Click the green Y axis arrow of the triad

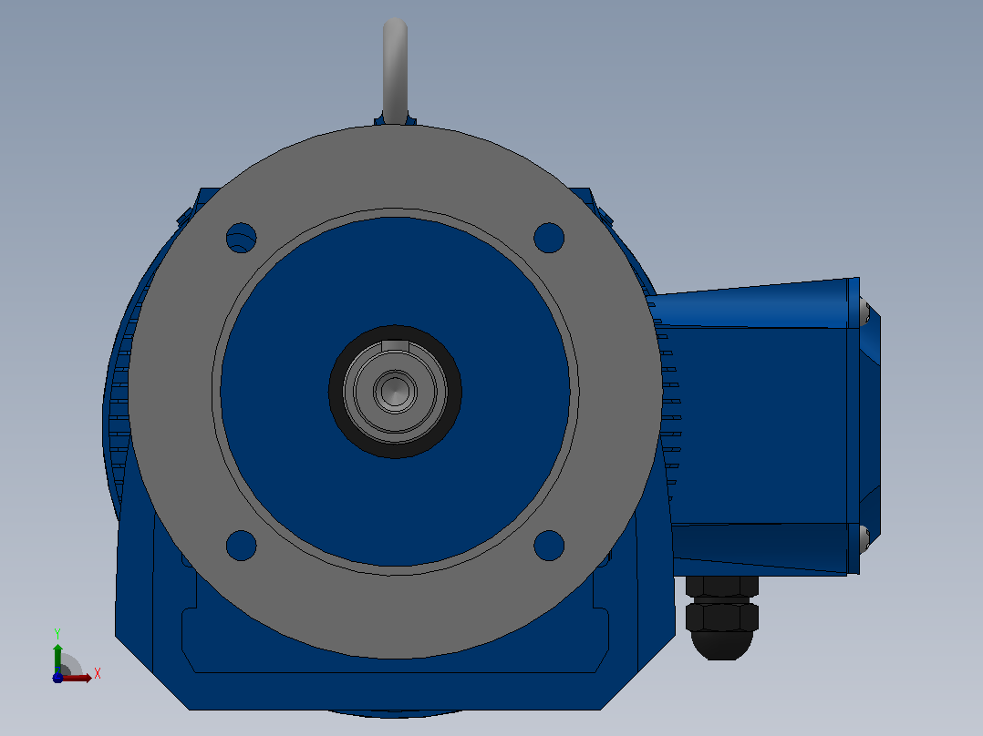(57, 658)
